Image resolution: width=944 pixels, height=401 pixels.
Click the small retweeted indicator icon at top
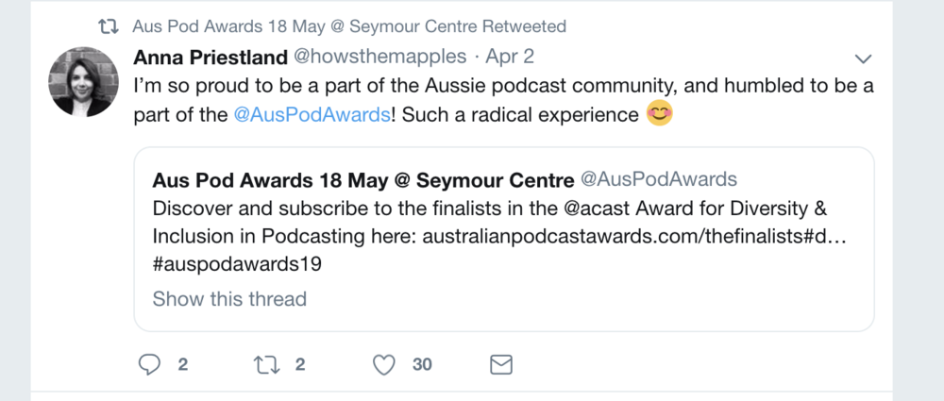[109, 26]
